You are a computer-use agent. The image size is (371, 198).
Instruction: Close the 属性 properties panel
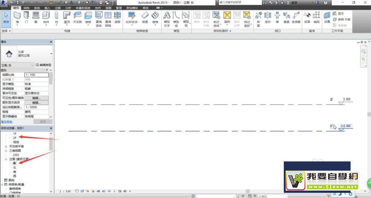tap(51, 42)
